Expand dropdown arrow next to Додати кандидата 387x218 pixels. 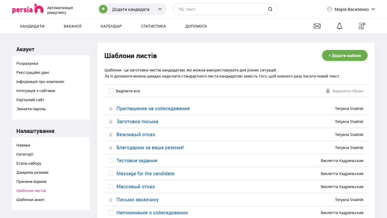161,9
